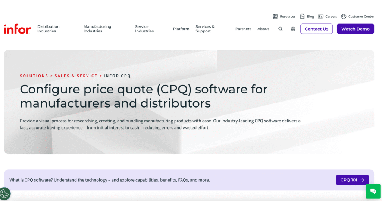Open the site search magnifier icon
Screen dimensions: 382x201
tap(281, 29)
